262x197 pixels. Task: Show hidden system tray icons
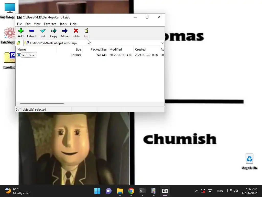pos(197,191)
